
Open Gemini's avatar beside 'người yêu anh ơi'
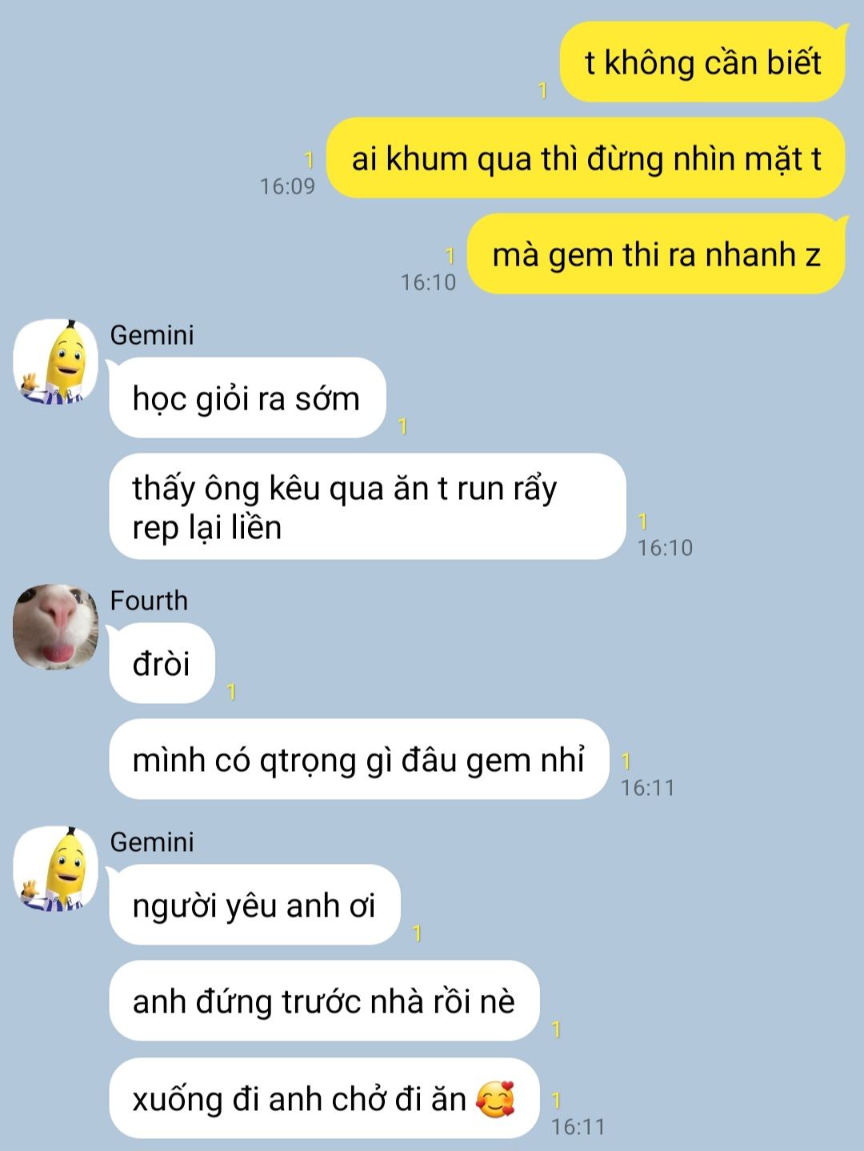coord(56,869)
